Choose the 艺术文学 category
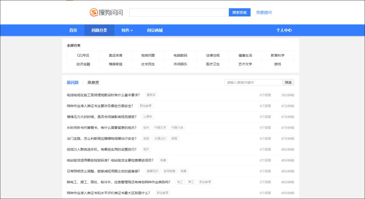365x199 pixels. tap(245, 64)
